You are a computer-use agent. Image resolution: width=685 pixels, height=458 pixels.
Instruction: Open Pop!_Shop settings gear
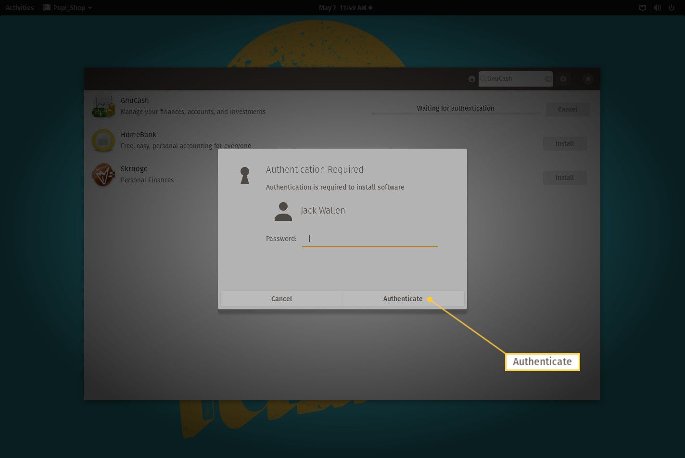pos(563,79)
